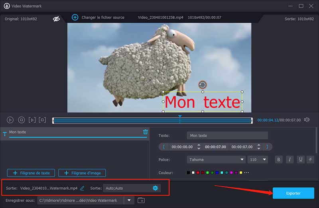This screenshot has height=208, width=319.
Task: Choose the cyan color swatch
Action: pyautogui.click(x=222, y=173)
